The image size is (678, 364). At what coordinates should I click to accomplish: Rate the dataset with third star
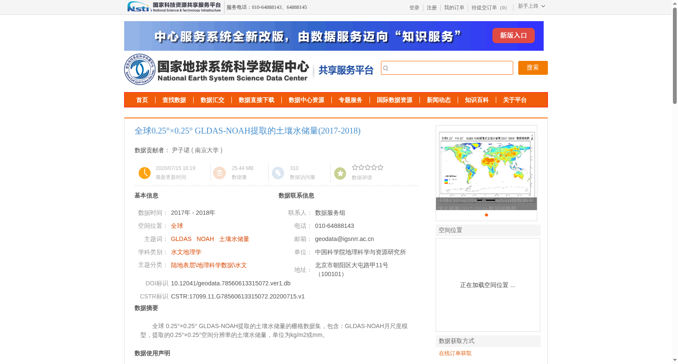tap(368, 167)
